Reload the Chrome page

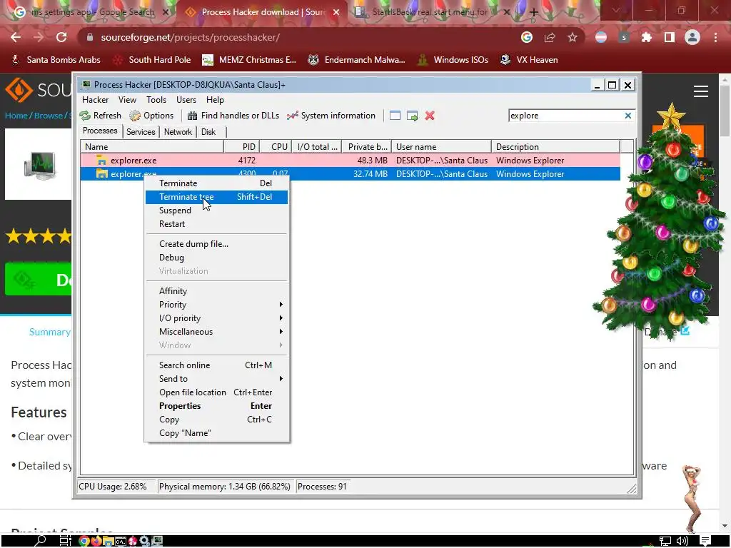click(61, 37)
